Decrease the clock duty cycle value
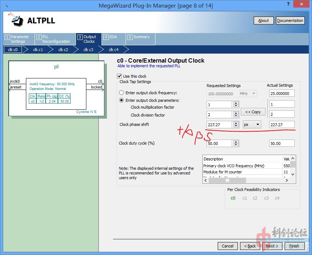This screenshot has height=255, width=312. pos(236,145)
